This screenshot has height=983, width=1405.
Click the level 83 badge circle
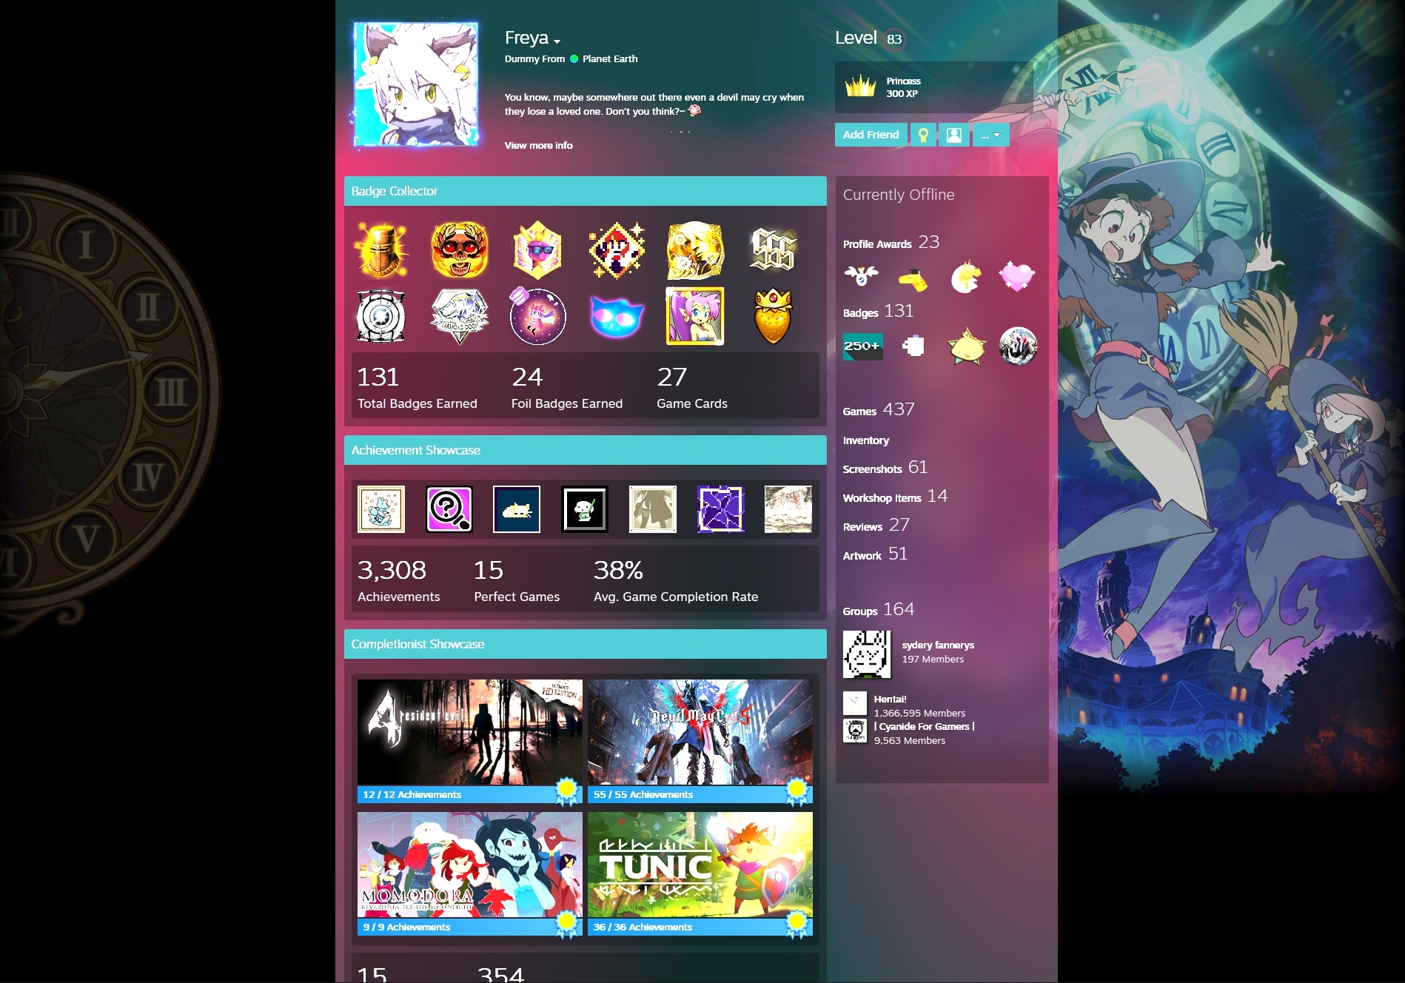pos(894,39)
